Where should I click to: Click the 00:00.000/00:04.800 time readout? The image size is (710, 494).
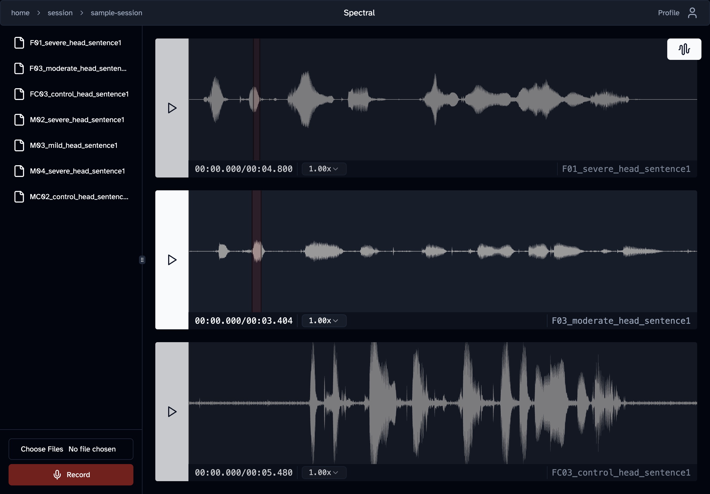(243, 169)
